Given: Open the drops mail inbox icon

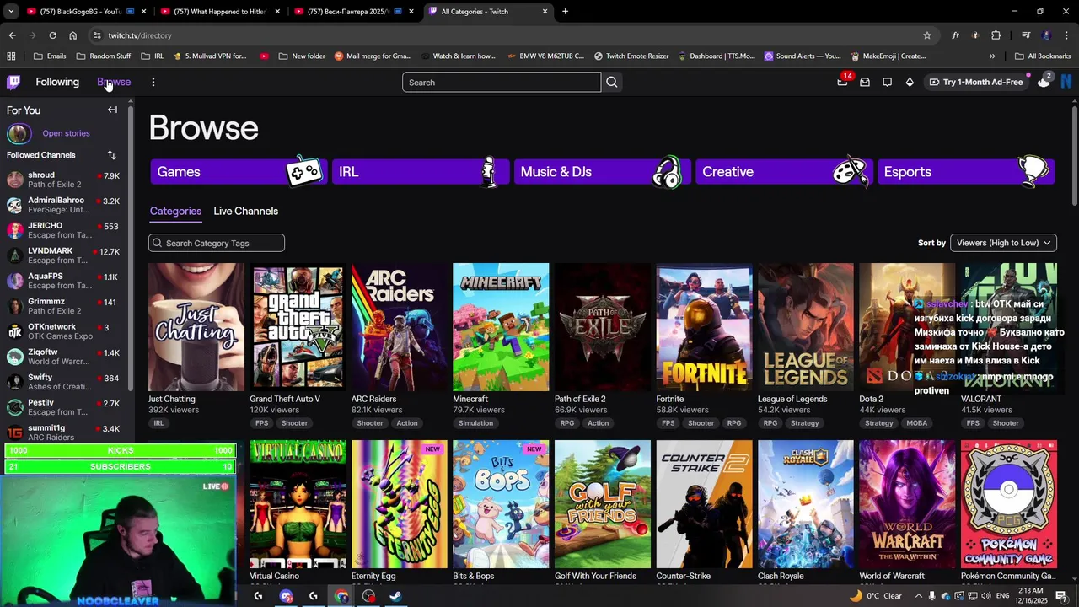Looking at the screenshot, I should (865, 82).
